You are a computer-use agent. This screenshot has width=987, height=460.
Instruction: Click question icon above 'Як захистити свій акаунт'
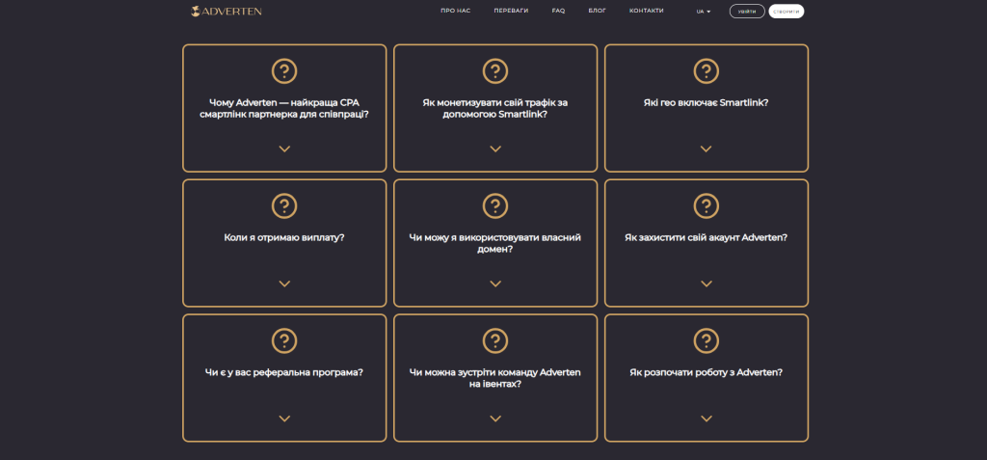pos(706,205)
